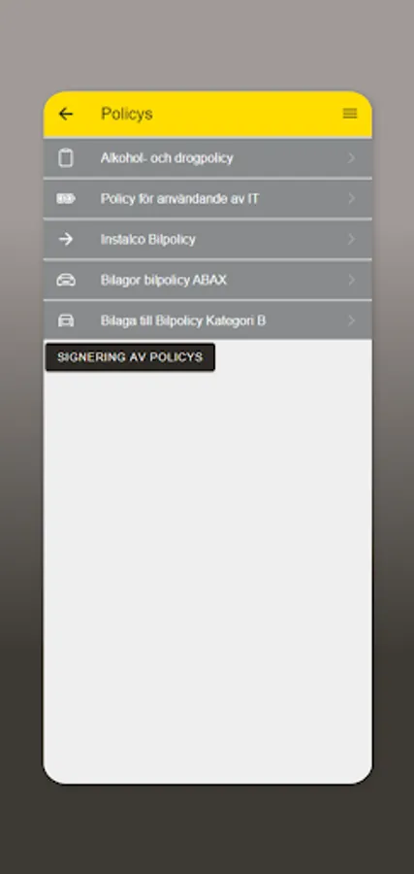Open Alkohol- och drogpolicy item
This screenshot has height=874, width=414.
point(207,157)
